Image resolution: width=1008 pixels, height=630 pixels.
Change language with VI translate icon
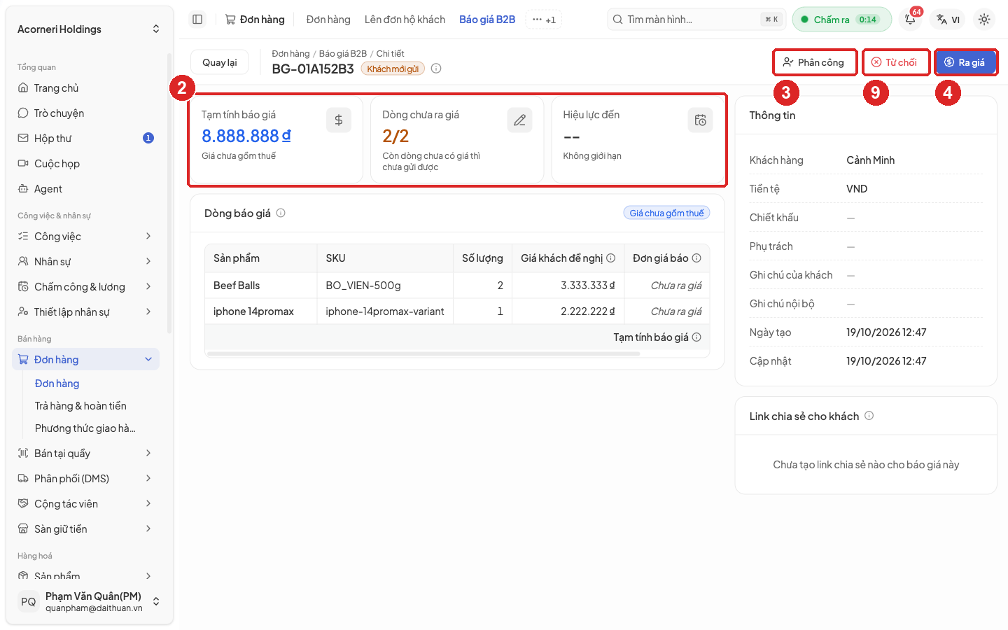point(948,20)
